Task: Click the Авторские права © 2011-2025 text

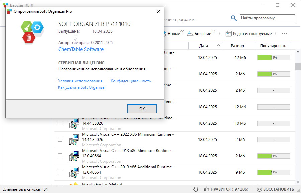Action: click(x=85, y=43)
